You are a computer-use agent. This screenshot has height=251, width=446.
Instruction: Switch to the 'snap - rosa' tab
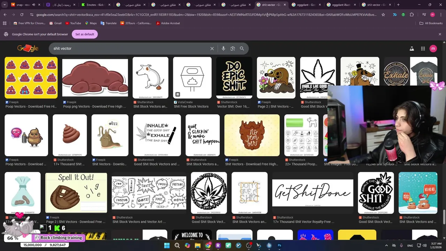pyautogui.click(x=24, y=5)
